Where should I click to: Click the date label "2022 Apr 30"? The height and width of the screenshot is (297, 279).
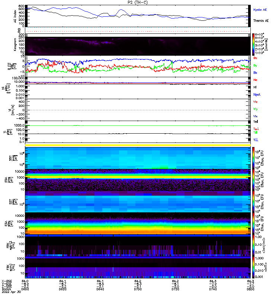coord(11,292)
